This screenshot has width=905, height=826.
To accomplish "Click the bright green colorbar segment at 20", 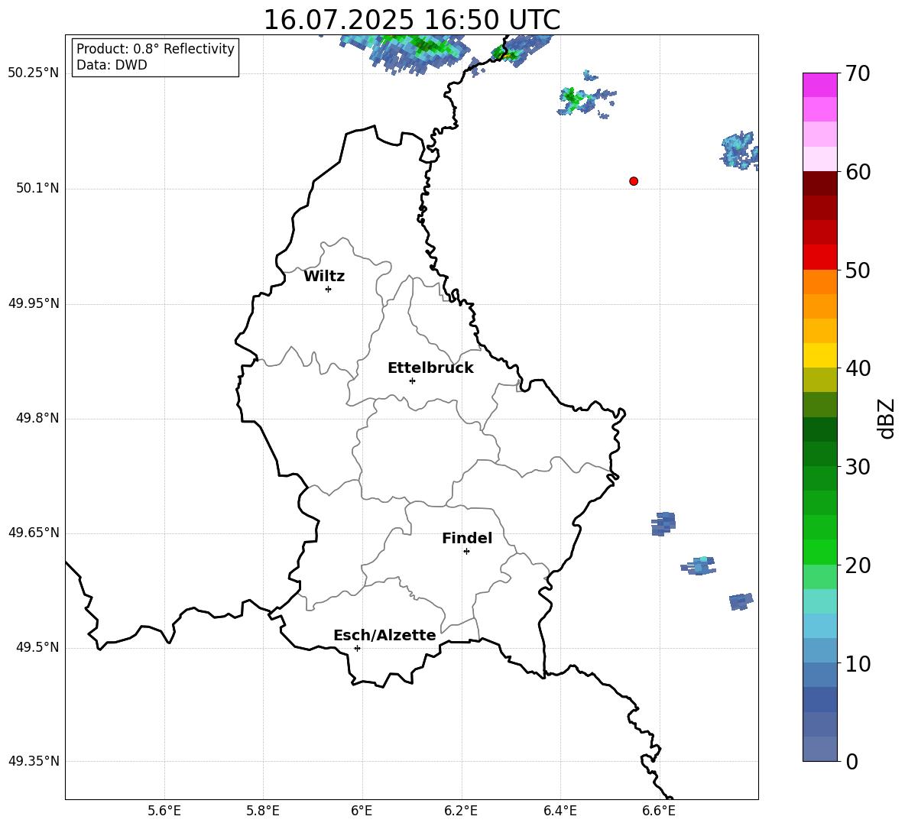I will (819, 552).
